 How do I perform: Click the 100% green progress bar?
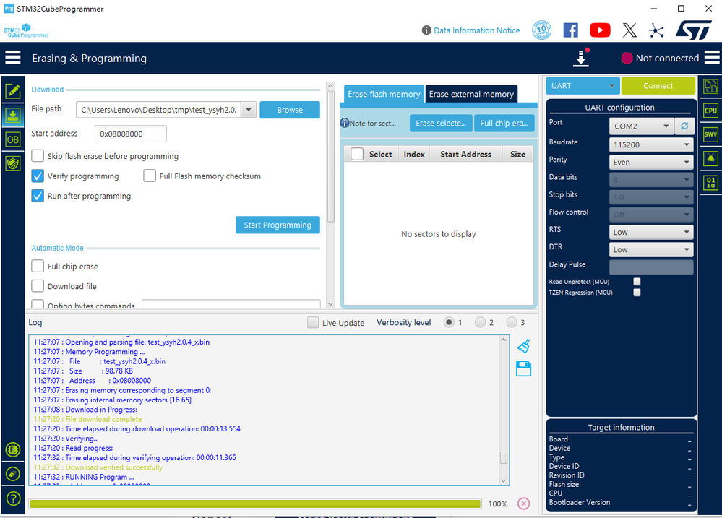click(x=255, y=504)
